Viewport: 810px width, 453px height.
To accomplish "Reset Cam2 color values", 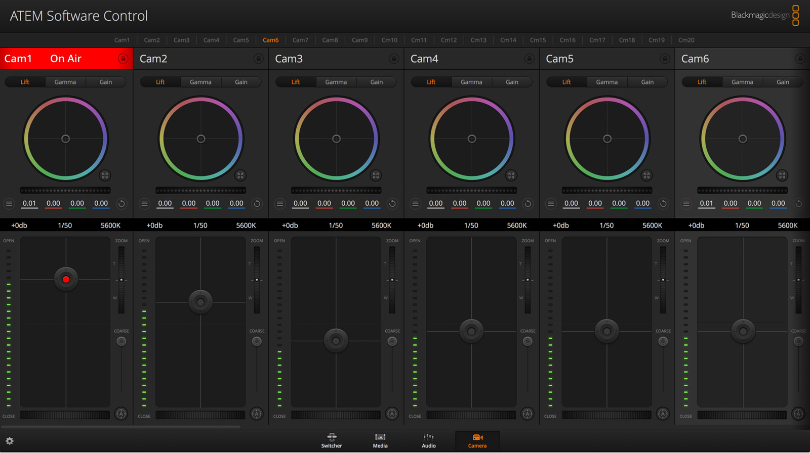I will pyautogui.click(x=257, y=204).
